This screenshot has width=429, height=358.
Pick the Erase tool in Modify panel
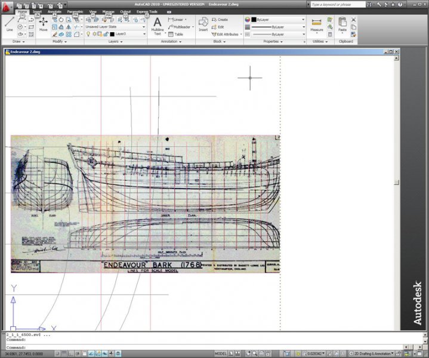(x=54, y=34)
